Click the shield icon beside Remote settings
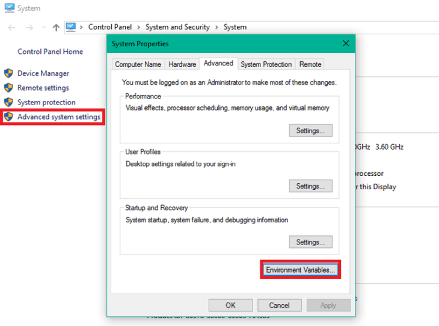This screenshot has width=439, height=326. (8, 88)
